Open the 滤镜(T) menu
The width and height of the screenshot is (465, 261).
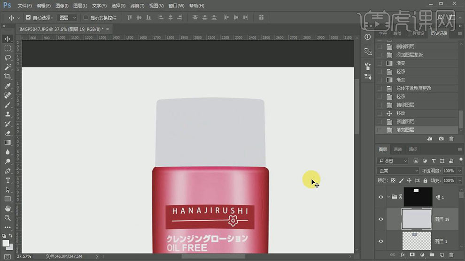coord(137,6)
